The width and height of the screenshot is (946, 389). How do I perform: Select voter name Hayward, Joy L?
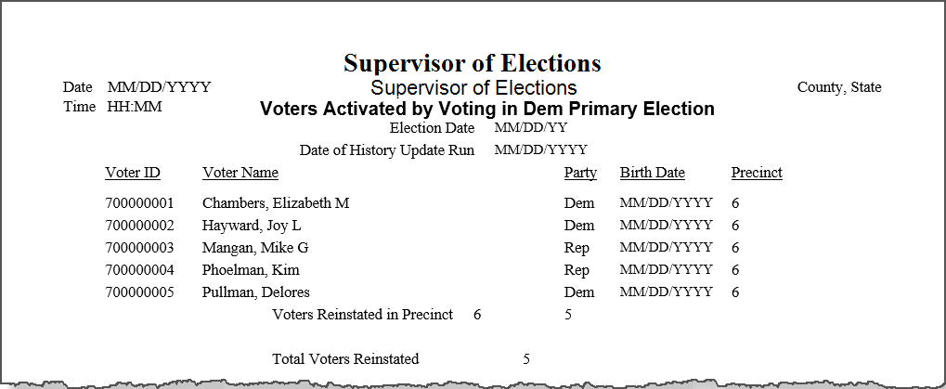click(x=252, y=226)
